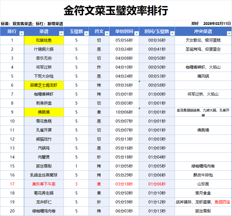Image resolution: width=232 pixels, height=216 pixels.
Task: Select the 孔雀开屏 recipe cell
Action: [44, 130]
